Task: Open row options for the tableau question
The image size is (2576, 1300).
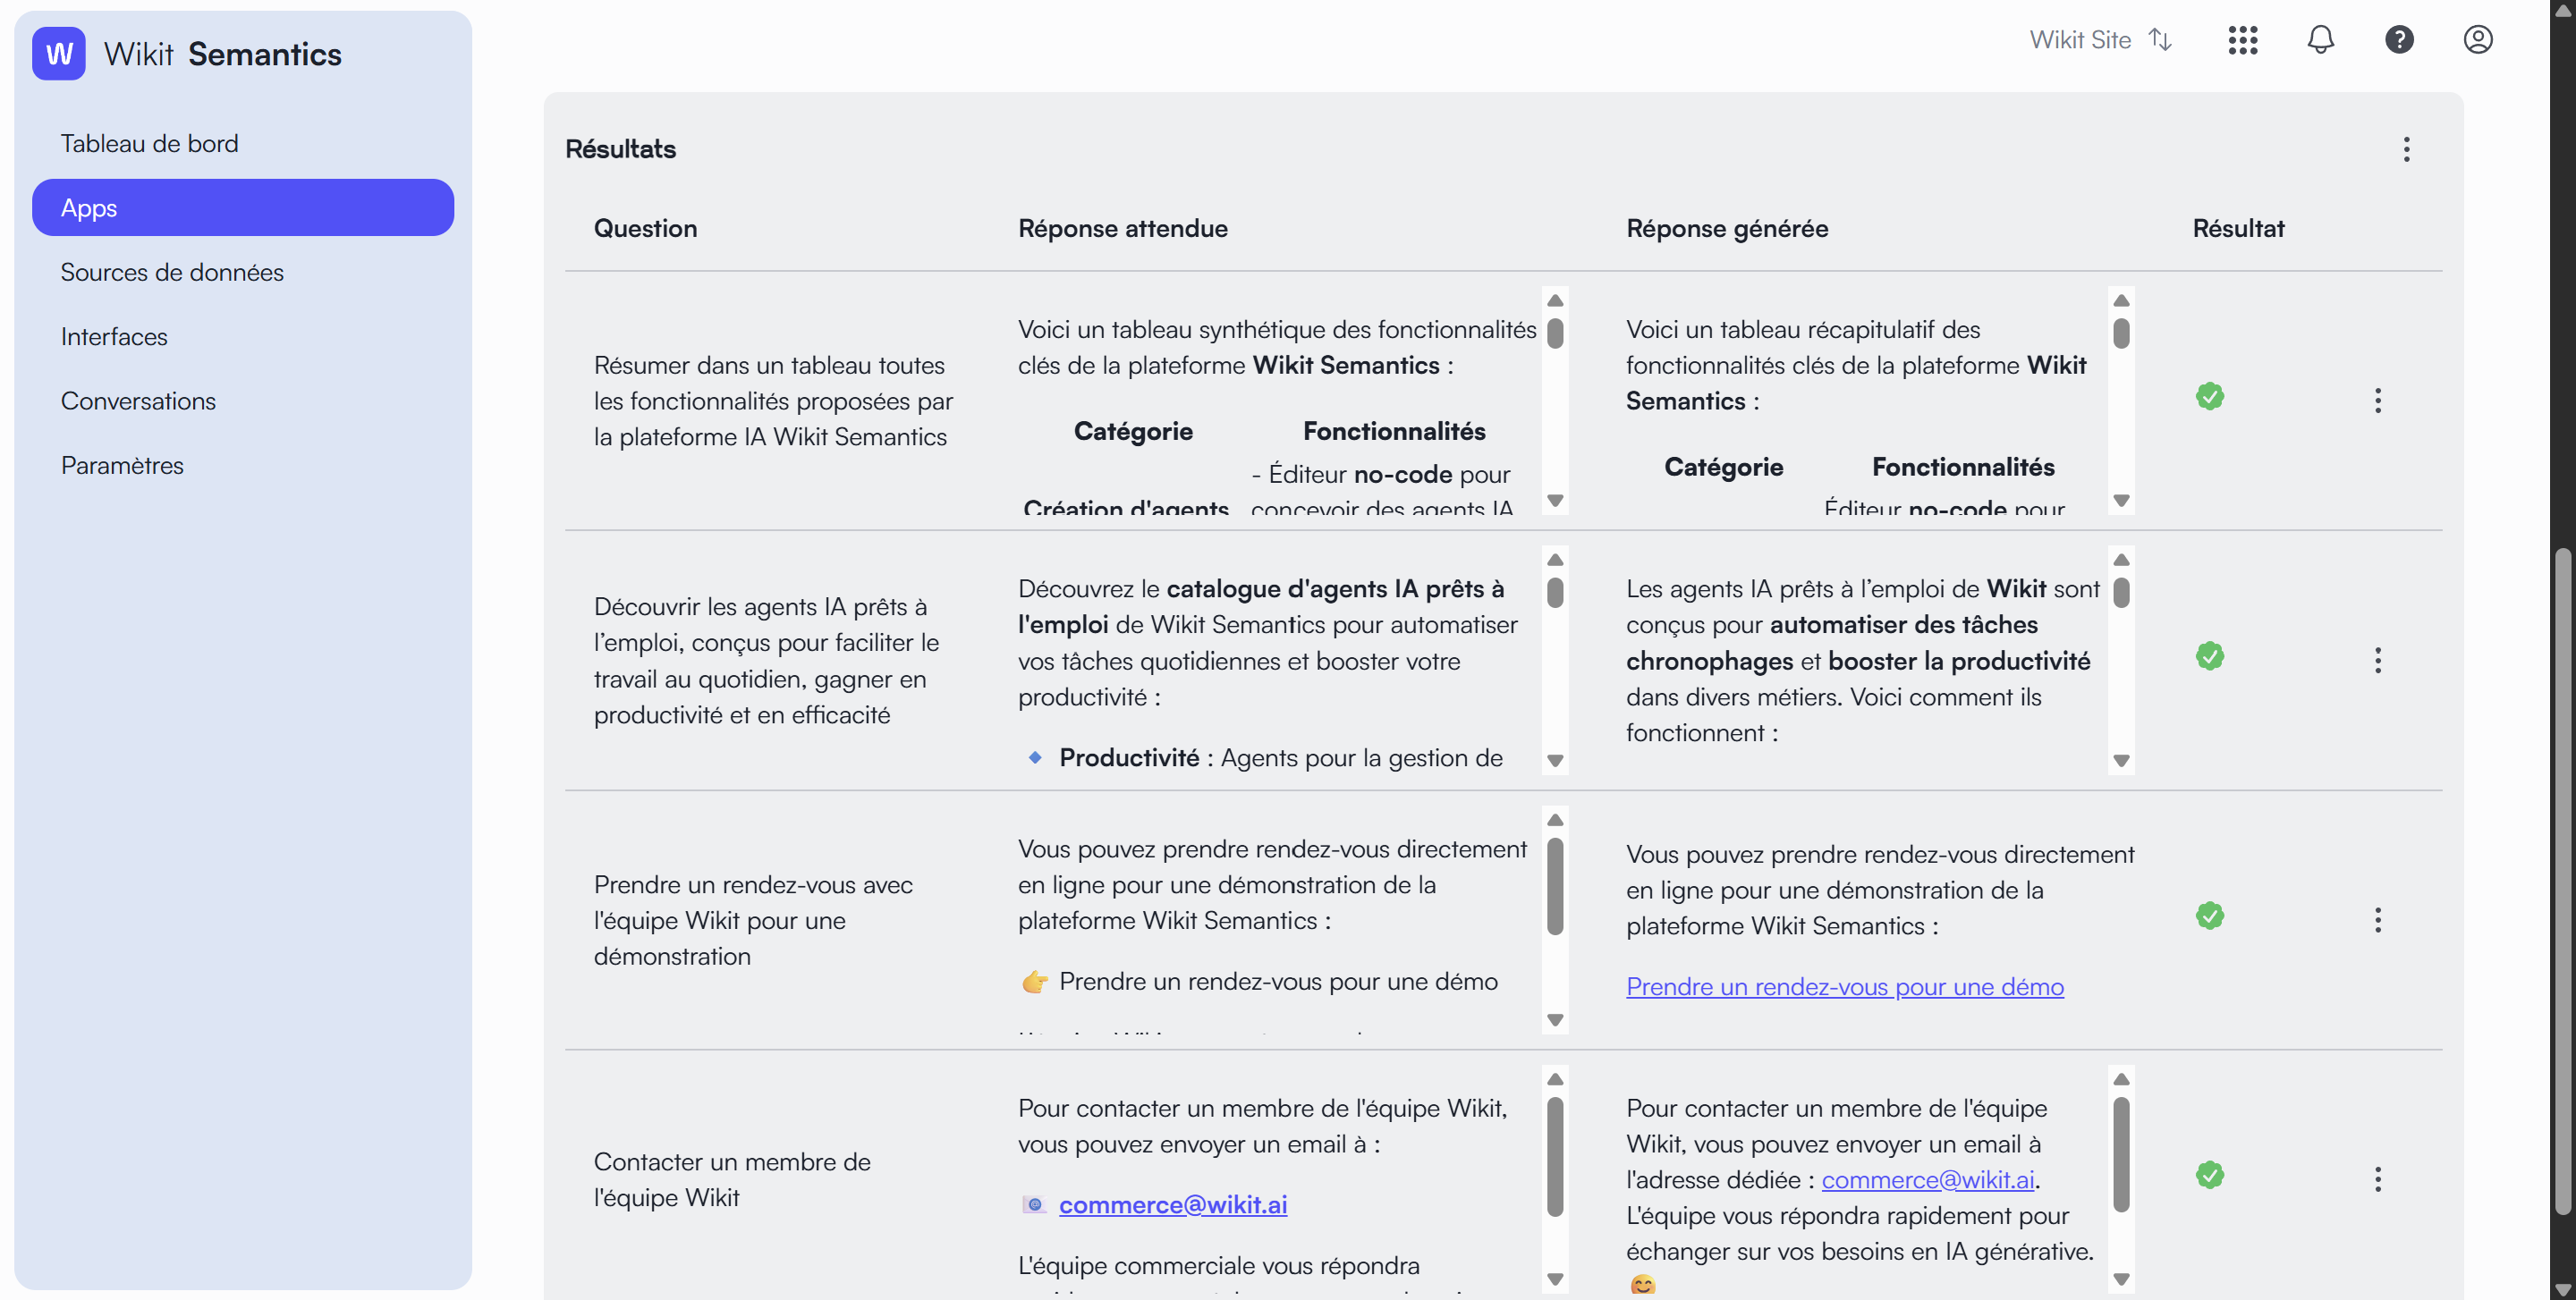Action: point(2377,401)
